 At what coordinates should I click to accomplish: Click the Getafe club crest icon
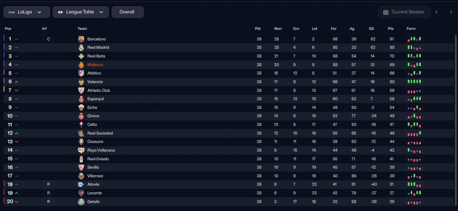click(x=81, y=202)
